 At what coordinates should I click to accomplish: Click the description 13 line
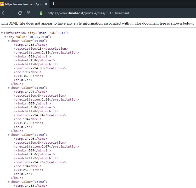tap(41, 49)
